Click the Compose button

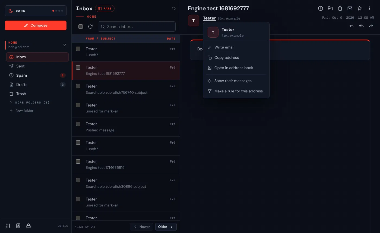click(x=36, y=25)
